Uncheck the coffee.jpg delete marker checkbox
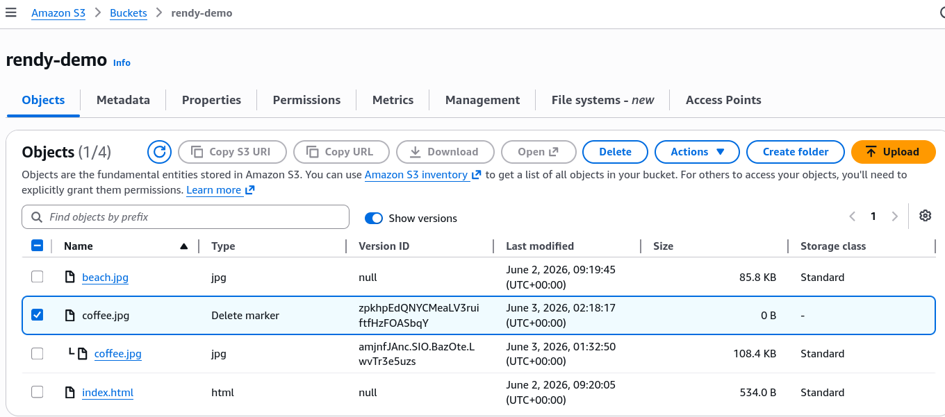The height and width of the screenshot is (417, 945). 38,315
